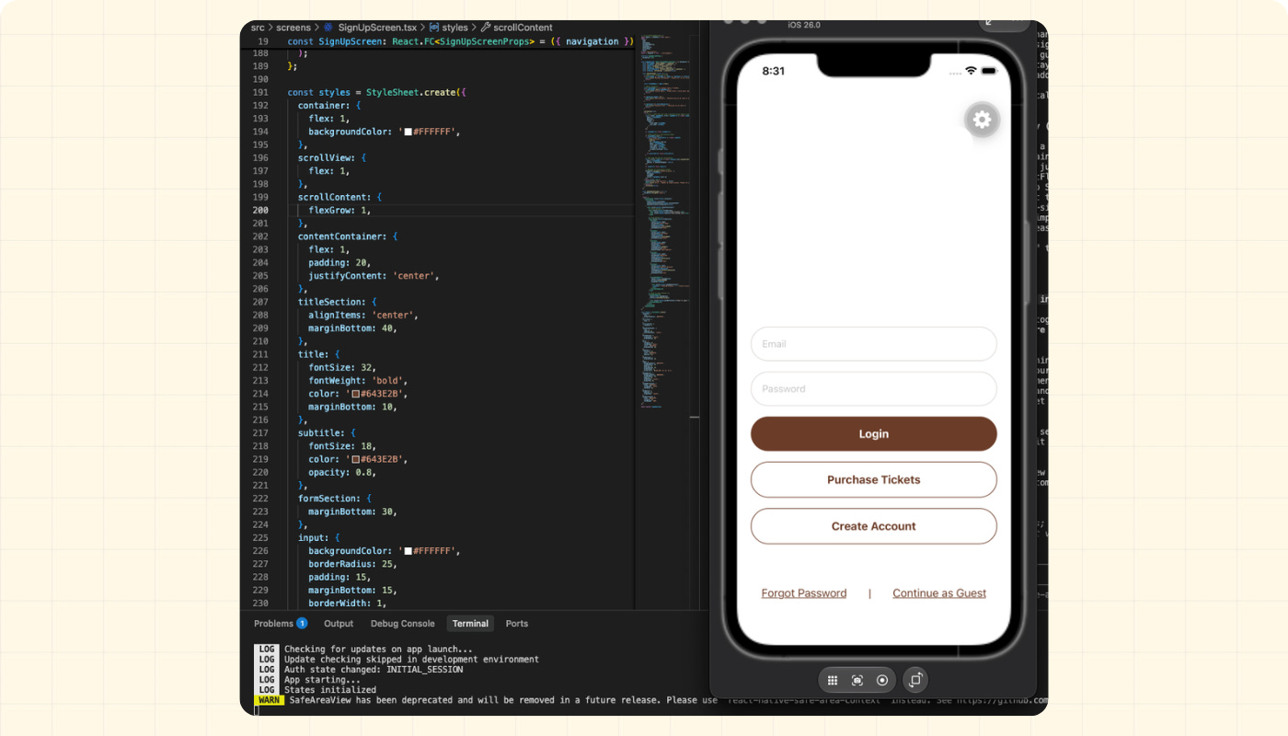Select the Terminal panel tab
The image size is (1288, 736).
click(x=470, y=624)
